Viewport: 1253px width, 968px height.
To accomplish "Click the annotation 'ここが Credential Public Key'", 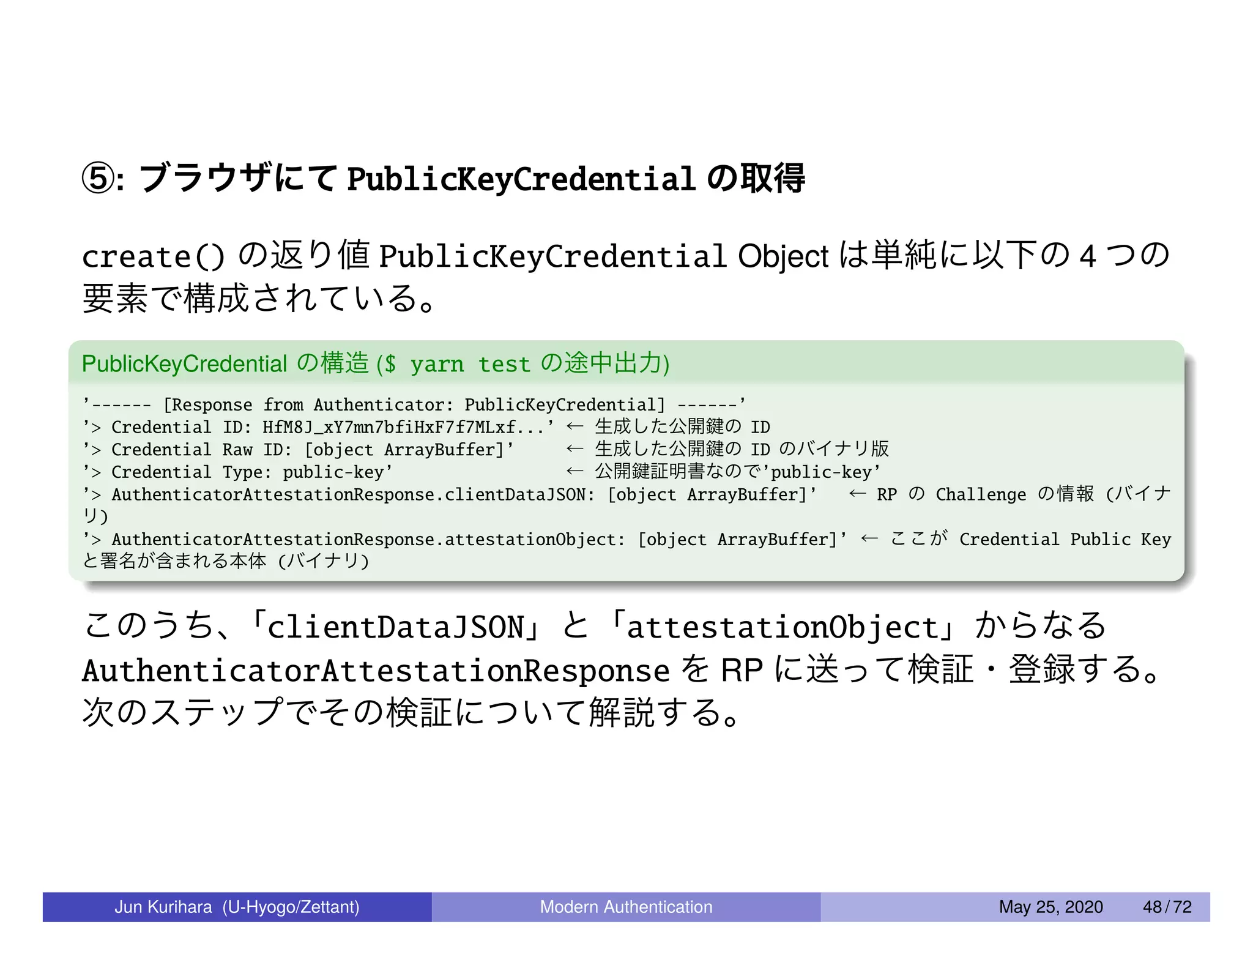I will tap(1030, 539).
